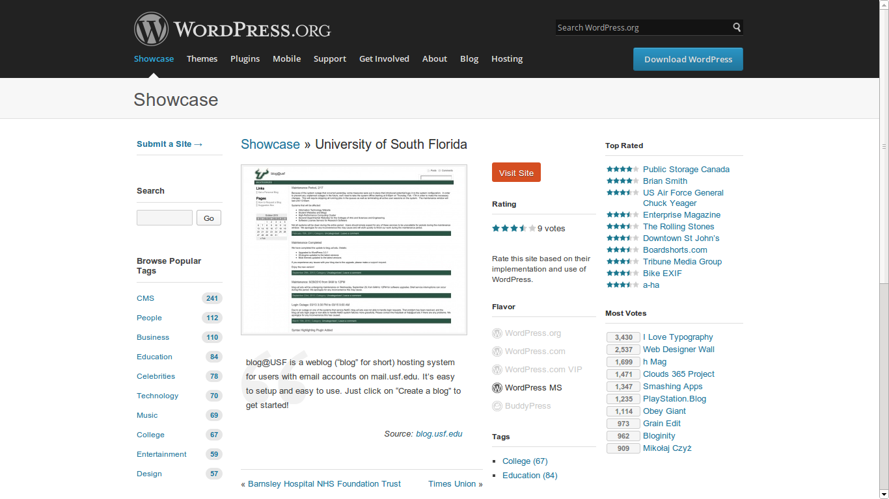Click the rating stars next to 9 votes
Viewport: 889px width, 499px height.
514,228
